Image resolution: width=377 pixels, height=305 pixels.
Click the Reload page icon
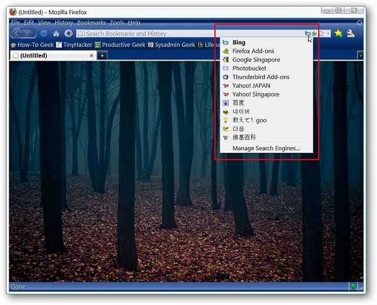44,34
